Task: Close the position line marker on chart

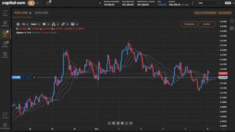Action: coord(34,77)
